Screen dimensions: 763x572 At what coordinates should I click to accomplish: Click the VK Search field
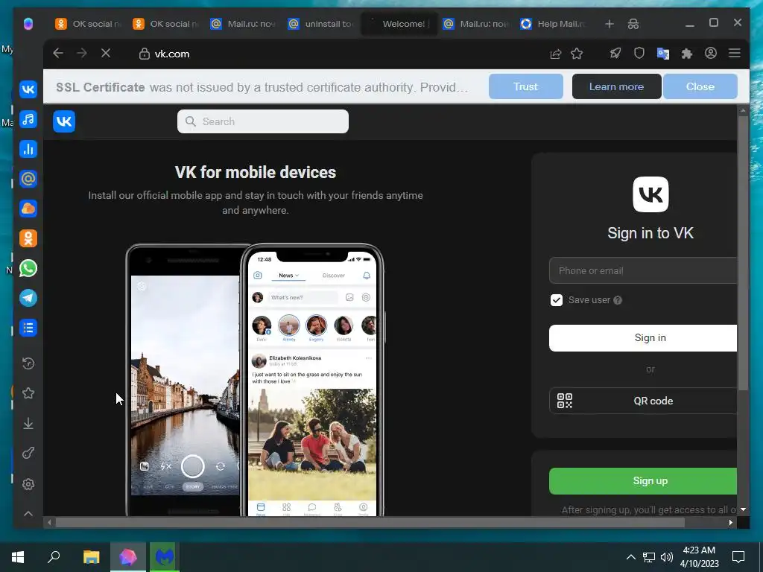coord(263,121)
